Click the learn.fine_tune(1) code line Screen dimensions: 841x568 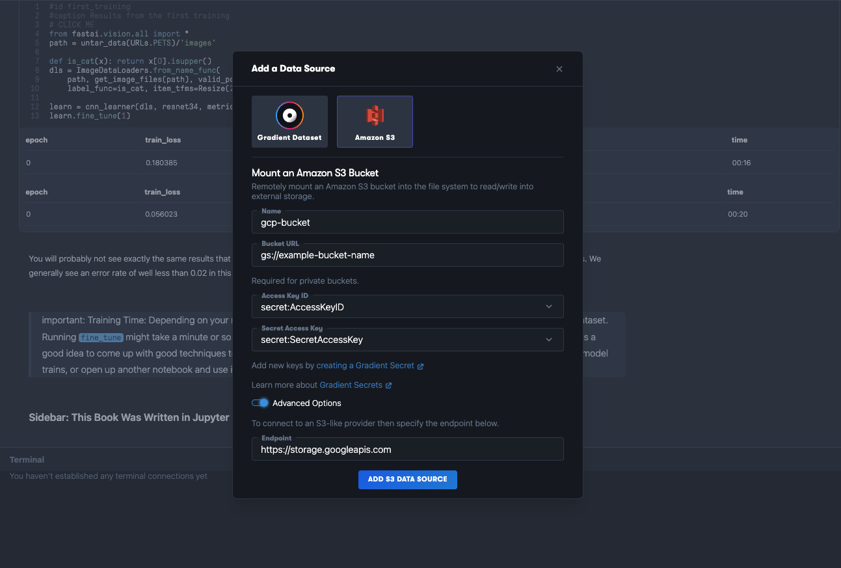tap(90, 116)
